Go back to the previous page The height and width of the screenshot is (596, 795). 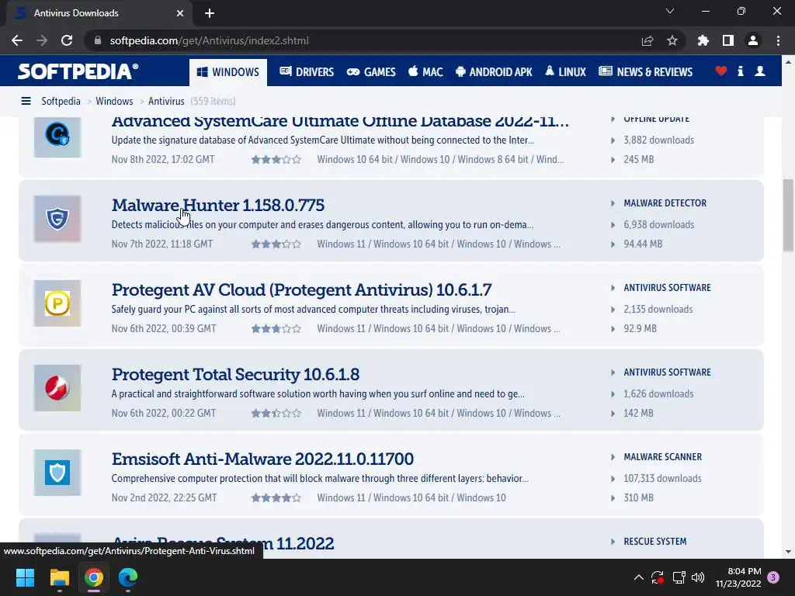17,40
